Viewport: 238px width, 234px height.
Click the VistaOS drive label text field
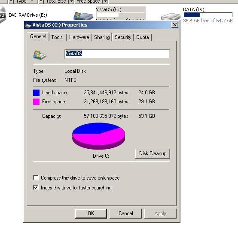pyautogui.click(x=117, y=54)
